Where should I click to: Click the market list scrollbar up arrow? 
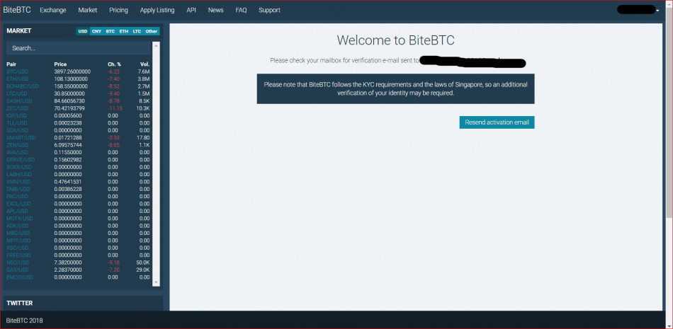point(156,45)
